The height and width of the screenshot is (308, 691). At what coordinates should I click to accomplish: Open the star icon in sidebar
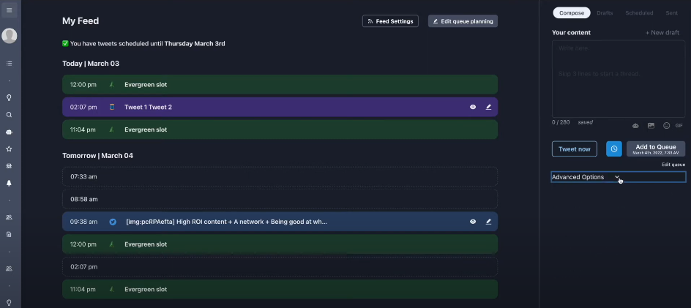10,149
